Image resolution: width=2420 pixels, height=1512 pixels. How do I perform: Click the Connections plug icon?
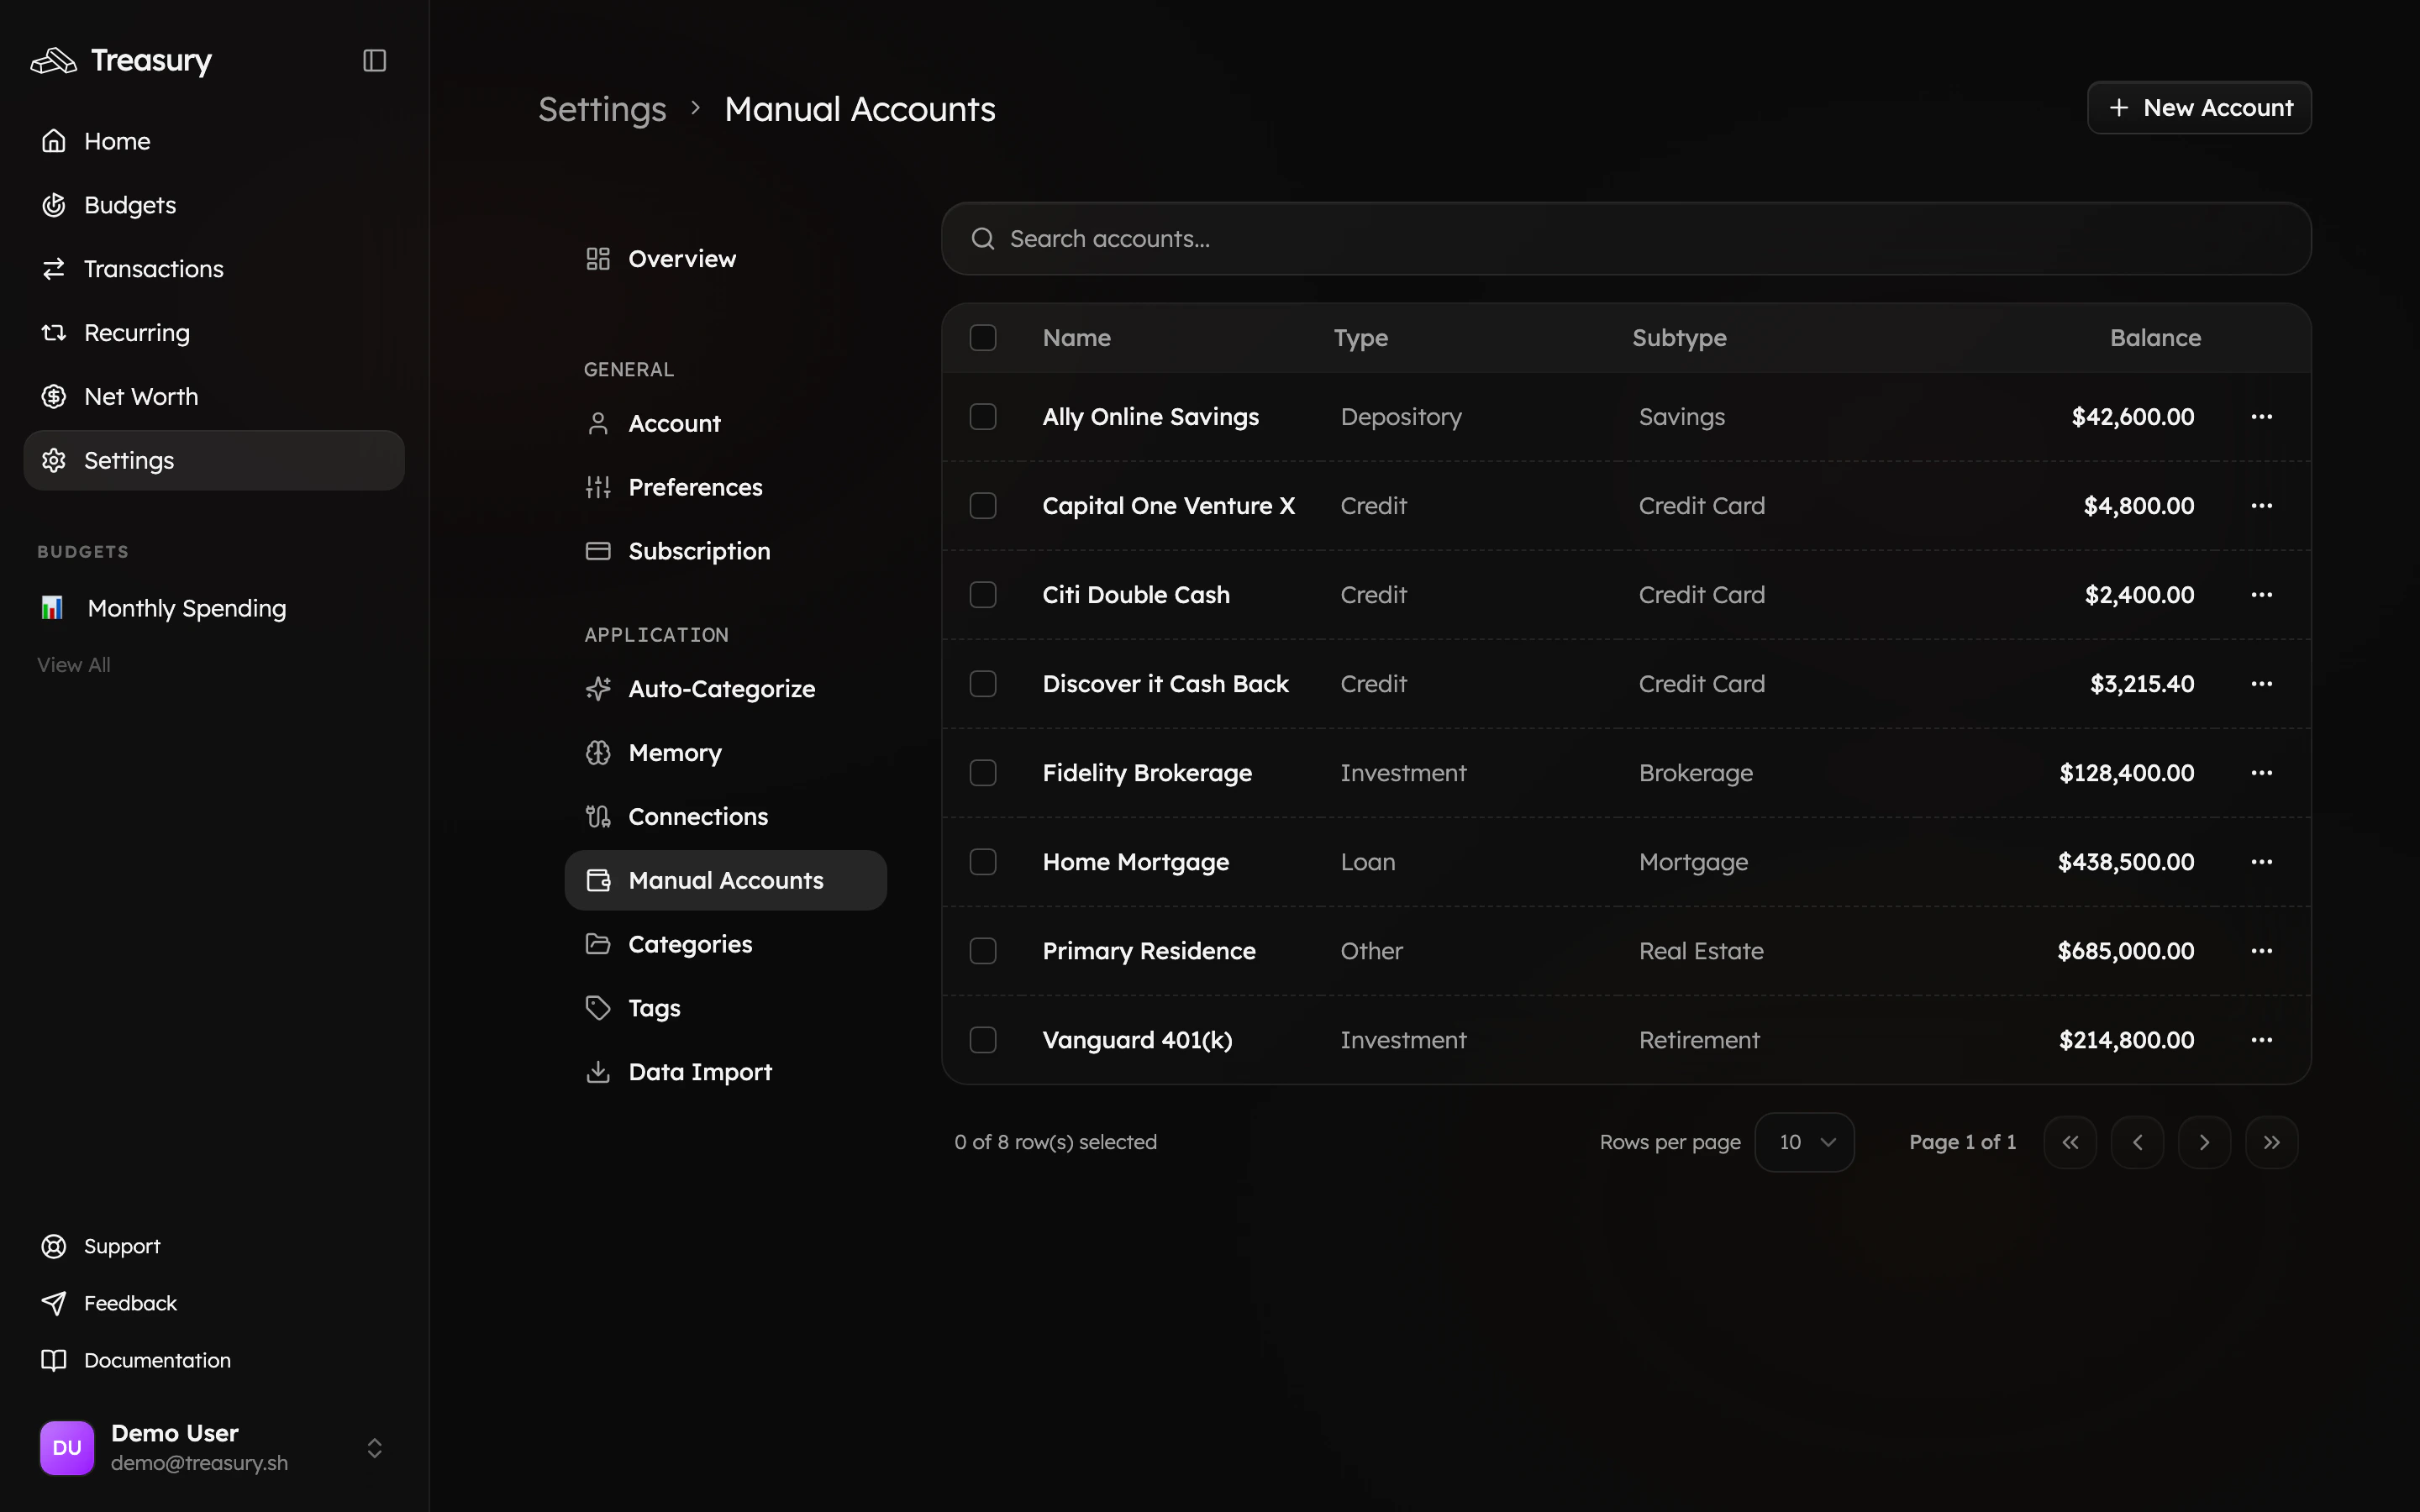coord(598,817)
